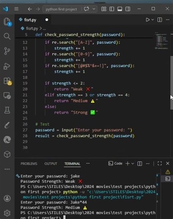Screen dimensions: 173x219
Task: Expand the run button dropdown arrow
Action: [153, 20]
